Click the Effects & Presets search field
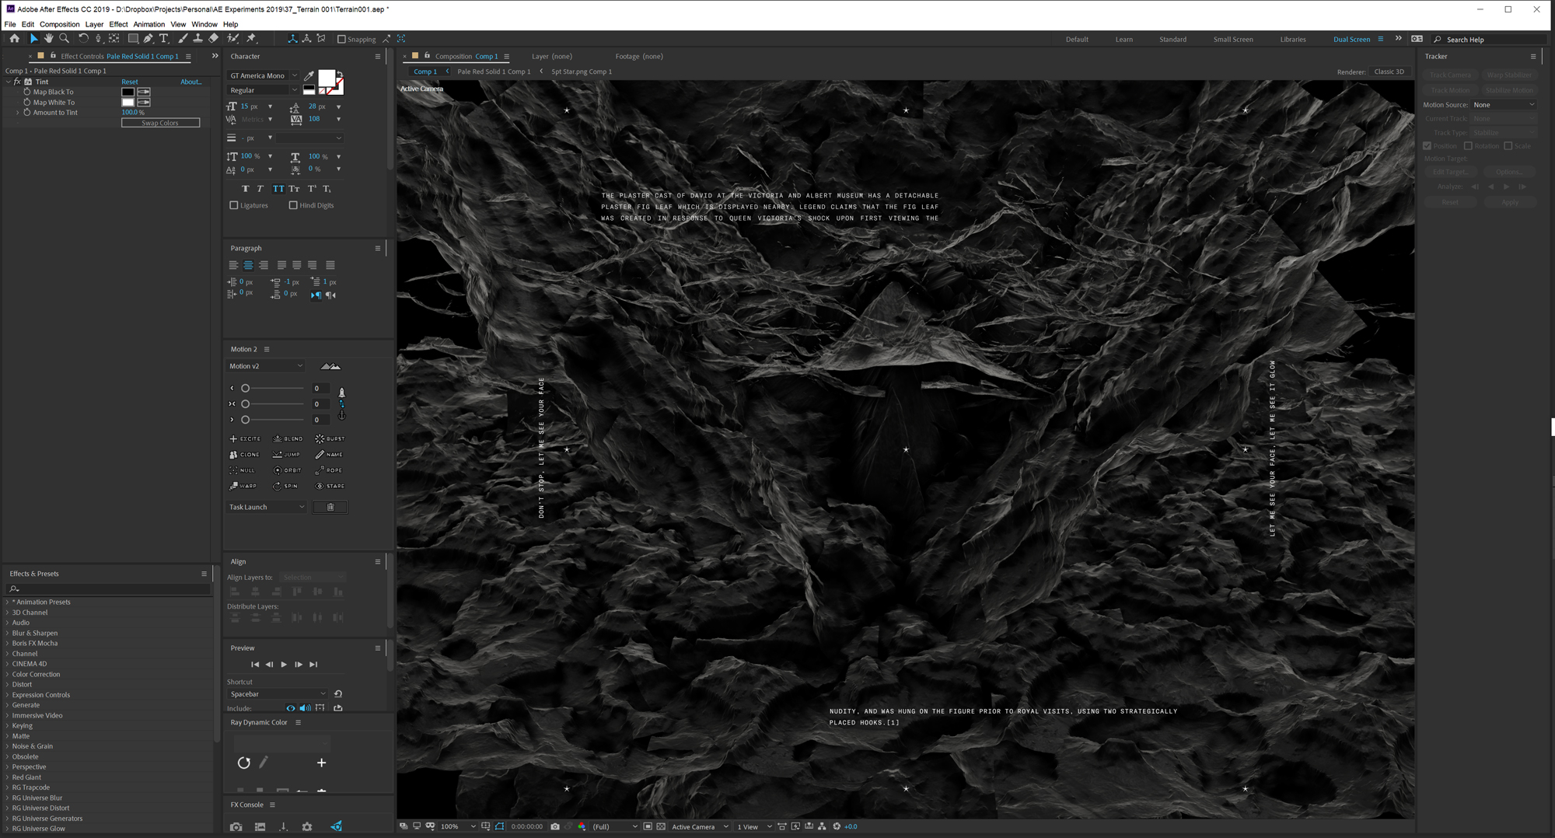Screen dimensions: 1555x838 pyautogui.click(x=109, y=588)
